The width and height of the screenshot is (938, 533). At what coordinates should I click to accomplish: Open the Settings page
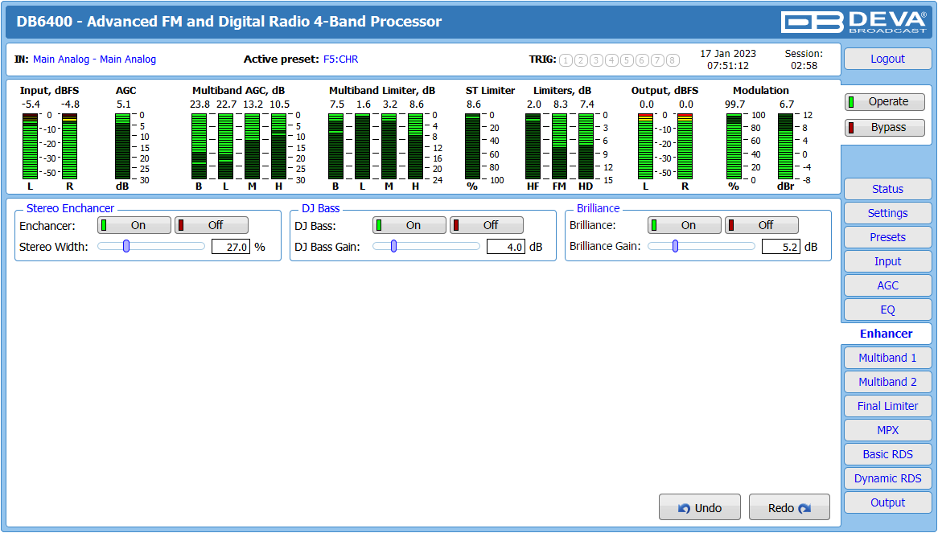click(888, 213)
